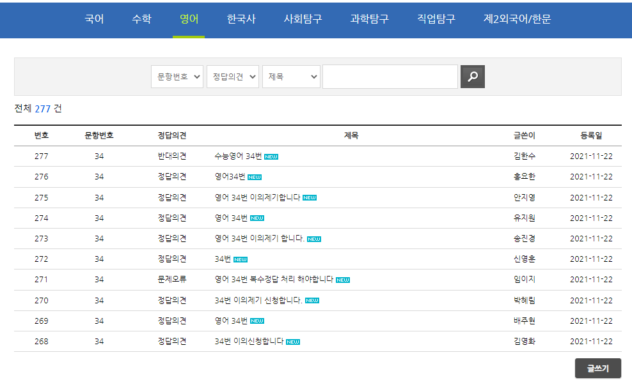
Task: Open post 영어 34번 이의제기 합니다.
Action: [259, 239]
